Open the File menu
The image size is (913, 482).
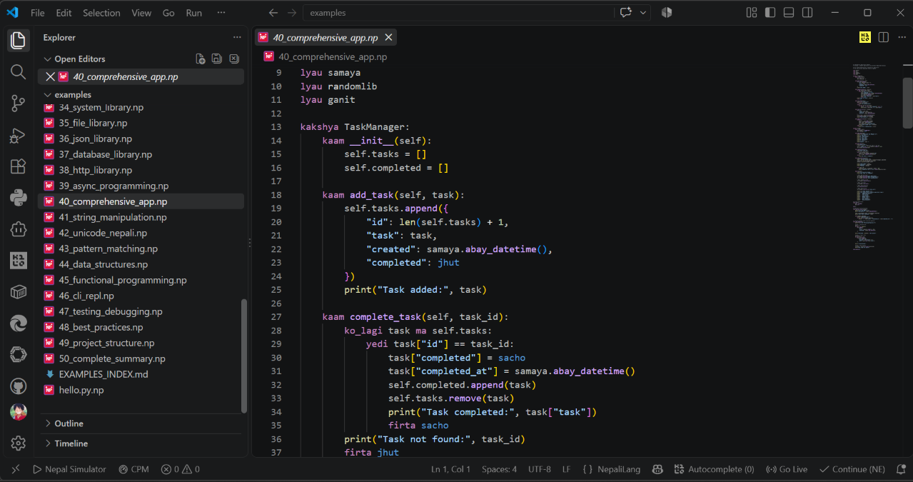[x=38, y=13]
